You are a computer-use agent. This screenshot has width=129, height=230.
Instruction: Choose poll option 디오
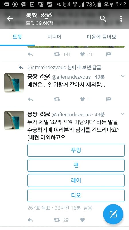(76, 195)
